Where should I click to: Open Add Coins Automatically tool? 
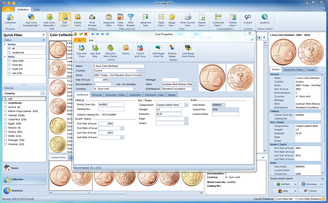(31, 20)
